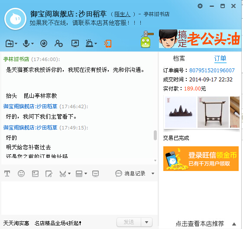
Task: Click 点击查看本店推荐 shop recommendations
Action: 200,223
